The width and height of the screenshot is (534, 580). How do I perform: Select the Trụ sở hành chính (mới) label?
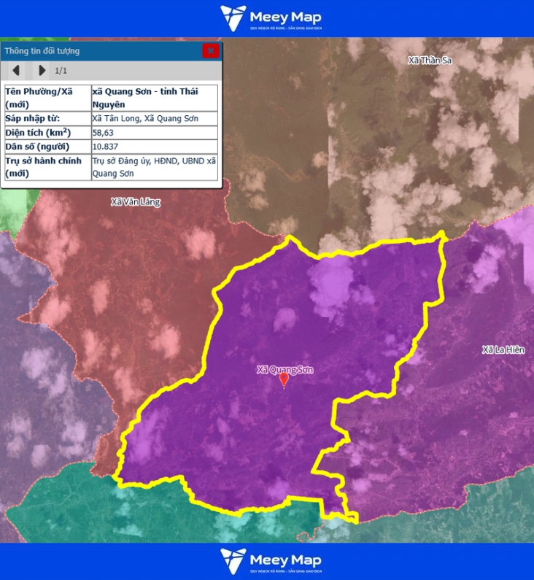click(47, 167)
